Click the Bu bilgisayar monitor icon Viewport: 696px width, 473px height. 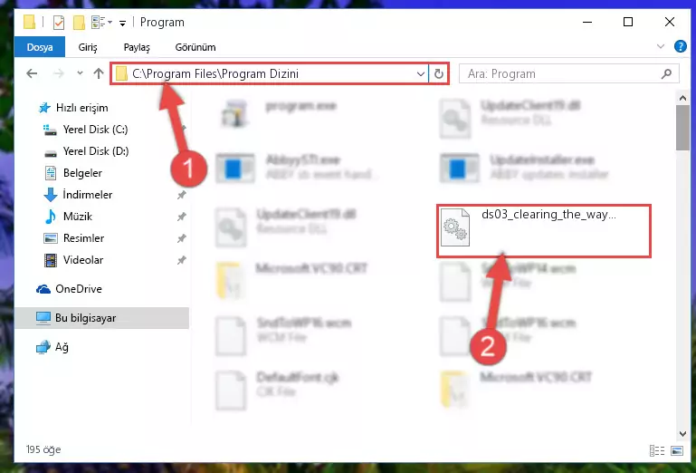pos(43,318)
